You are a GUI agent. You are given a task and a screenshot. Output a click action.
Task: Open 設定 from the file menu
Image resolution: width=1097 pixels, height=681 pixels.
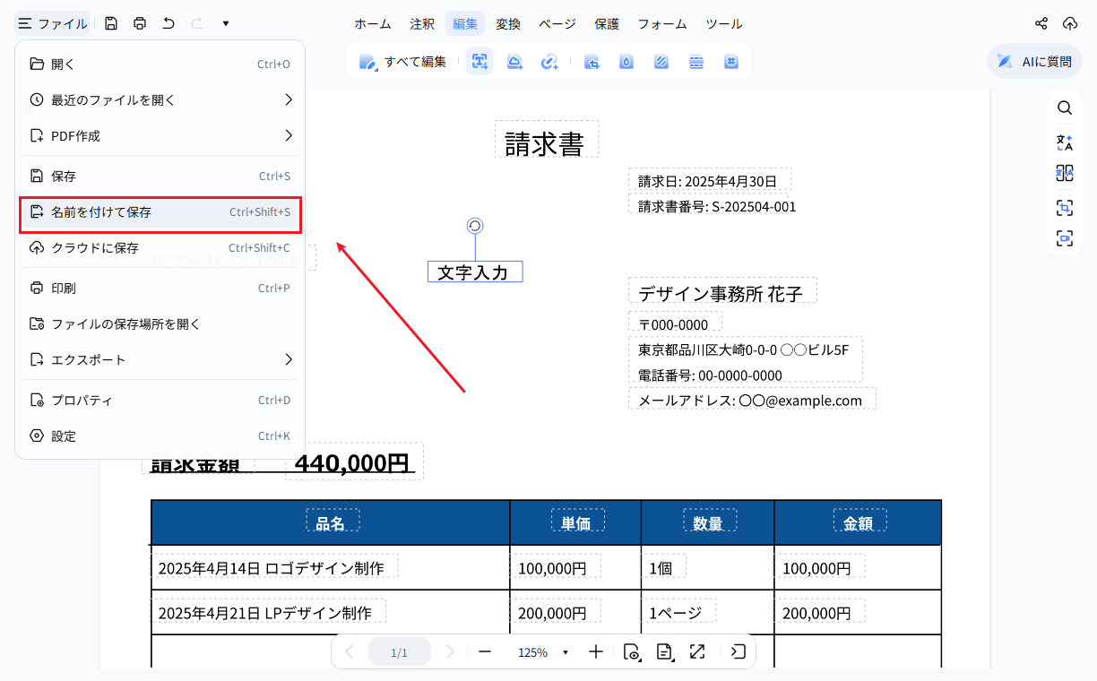(160, 435)
